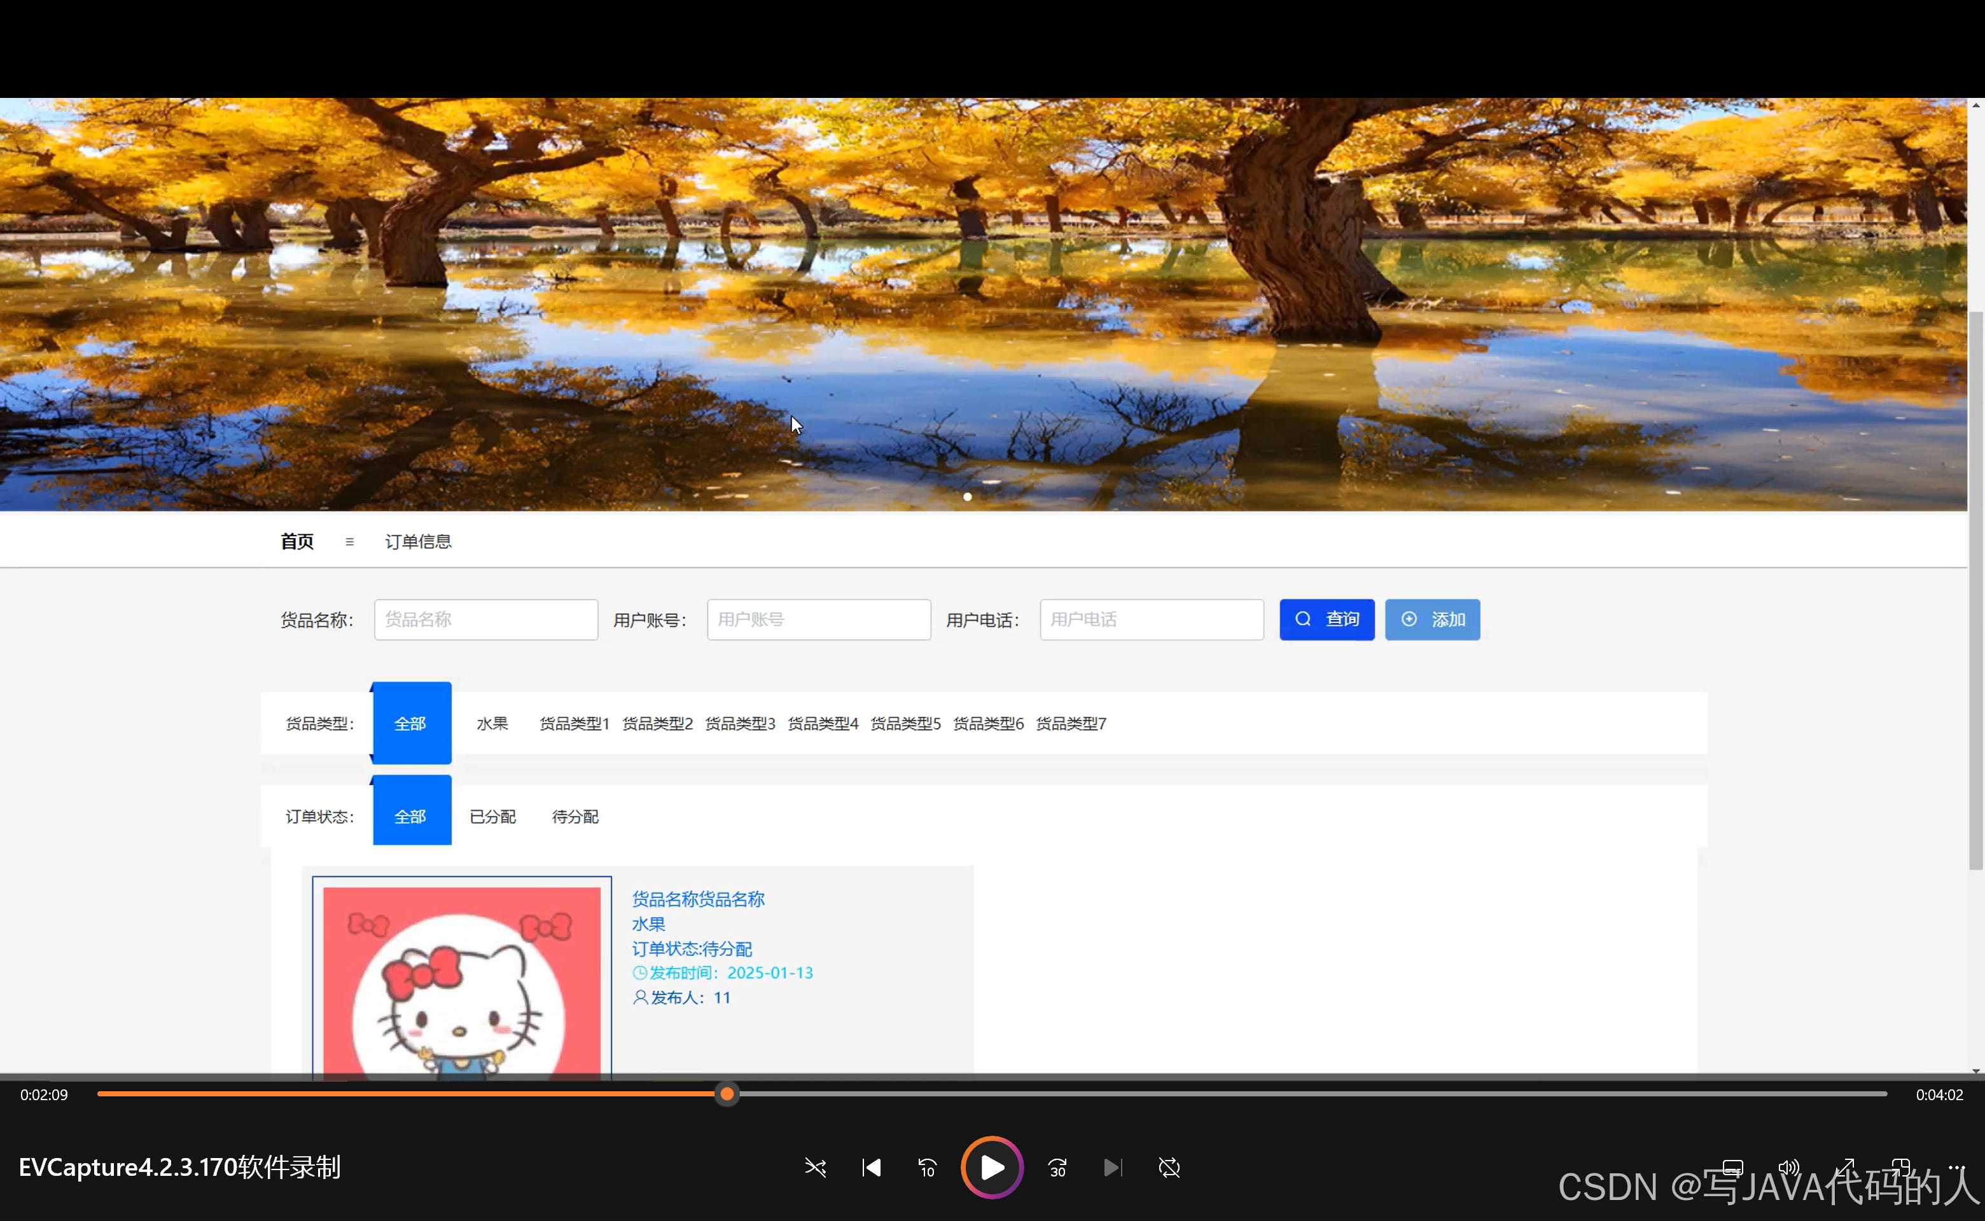Toggle repeat mode in the player
This screenshot has height=1221, width=1985.
click(1169, 1168)
